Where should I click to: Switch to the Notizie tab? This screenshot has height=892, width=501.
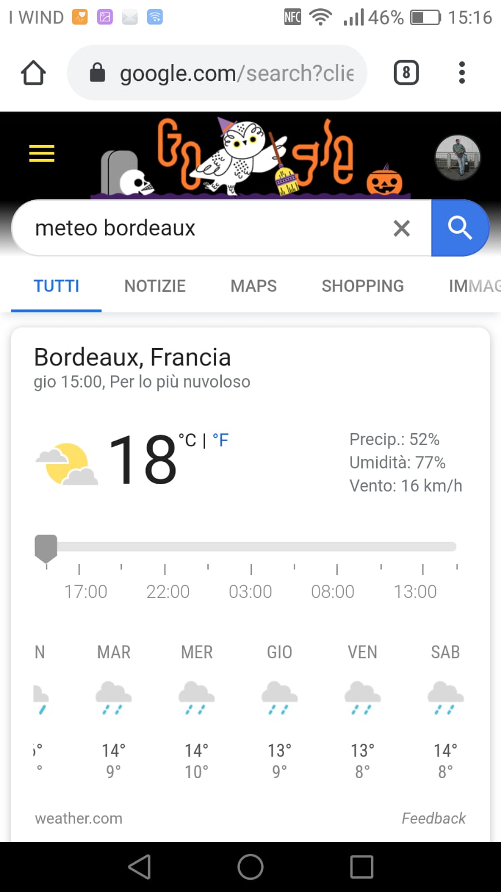155,286
